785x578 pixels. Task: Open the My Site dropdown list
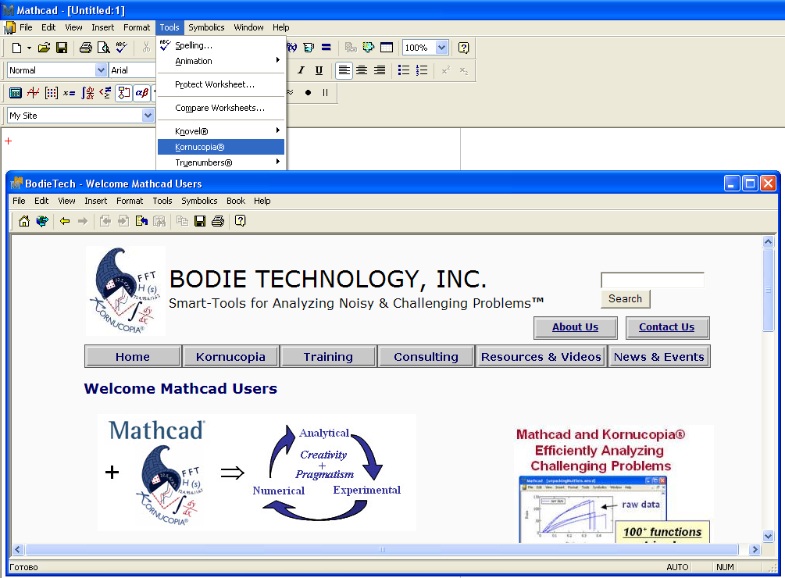pos(148,116)
